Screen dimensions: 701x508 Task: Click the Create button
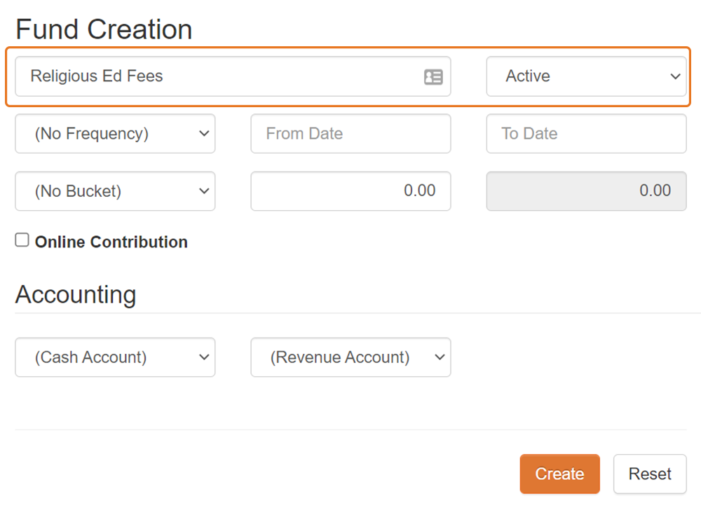click(x=559, y=474)
